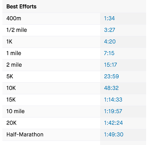
Task: Open the 1K best effort 4:20
Action: pos(110,41)
